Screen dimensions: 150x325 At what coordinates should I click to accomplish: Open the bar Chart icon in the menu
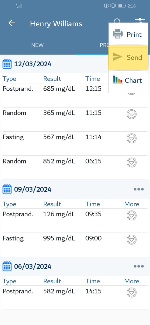click(x=118, y=80)
